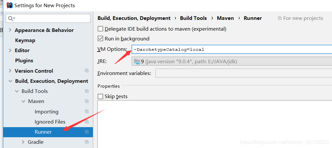Click Runner breadcrumb
The height and width of the screenshot is (148, 332).
coord(253,18)
